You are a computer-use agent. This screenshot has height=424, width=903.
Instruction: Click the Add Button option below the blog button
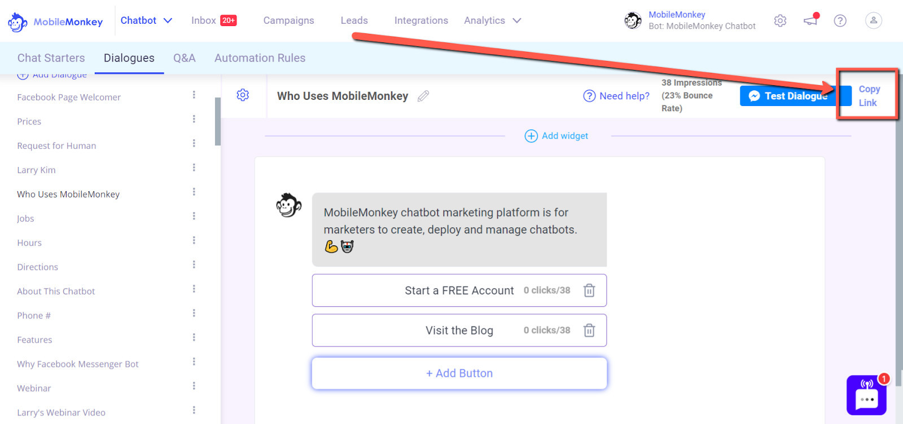click(459, 373)
